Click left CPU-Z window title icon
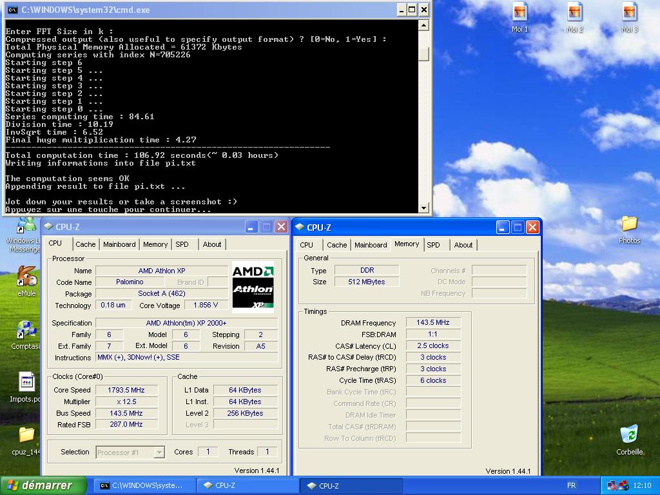The width and height of the screenshot is (660, 495). tap(48, 227)
